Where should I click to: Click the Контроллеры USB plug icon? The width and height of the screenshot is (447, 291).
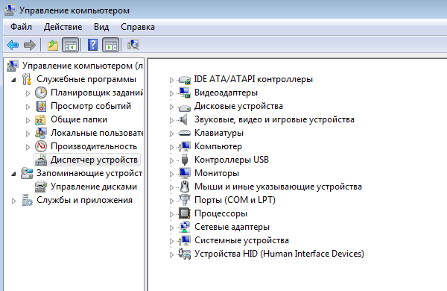(185, 160)
